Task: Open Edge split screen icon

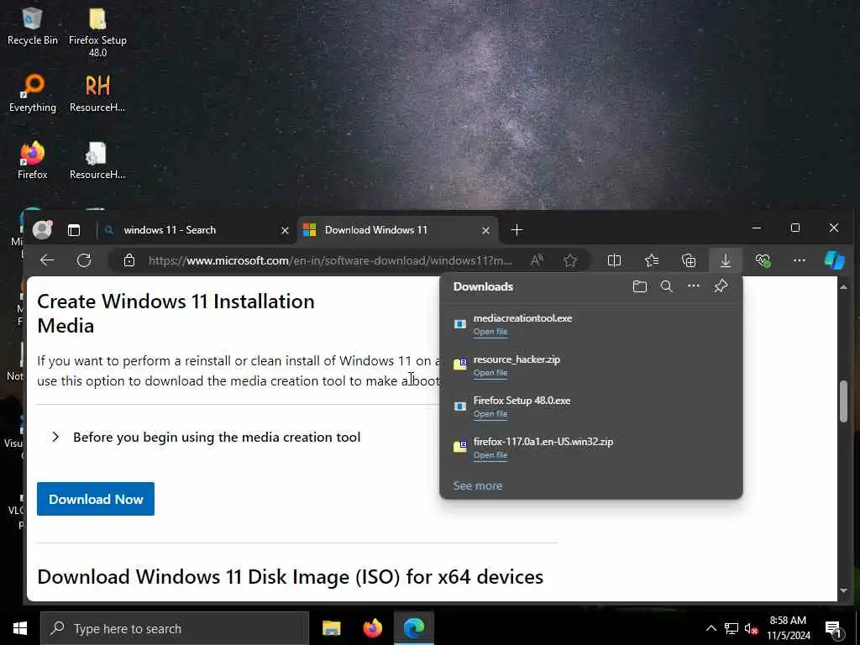Action: [x=614, y=260]
